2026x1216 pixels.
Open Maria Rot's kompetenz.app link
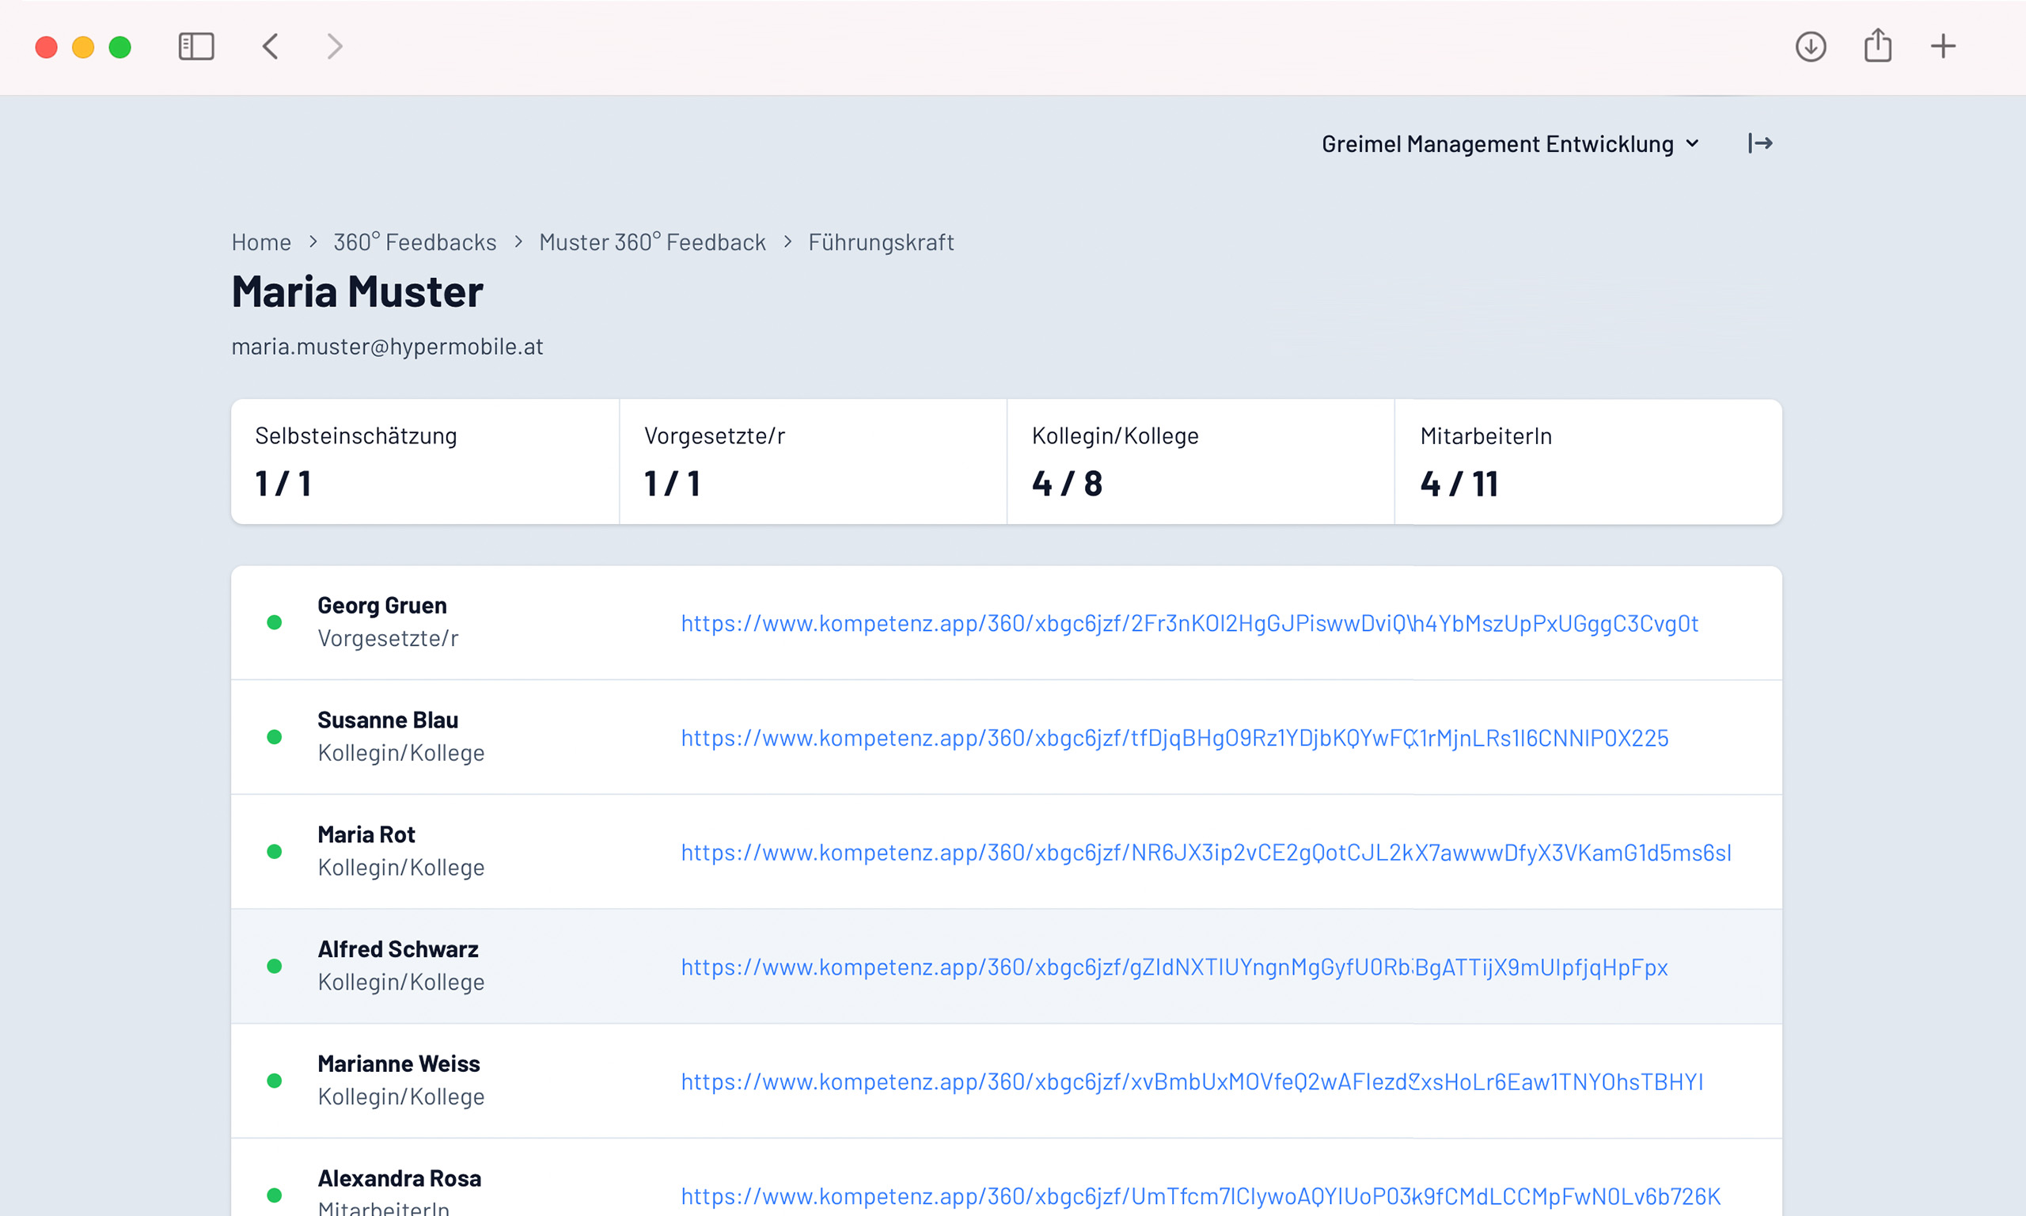coord(1205,853)
